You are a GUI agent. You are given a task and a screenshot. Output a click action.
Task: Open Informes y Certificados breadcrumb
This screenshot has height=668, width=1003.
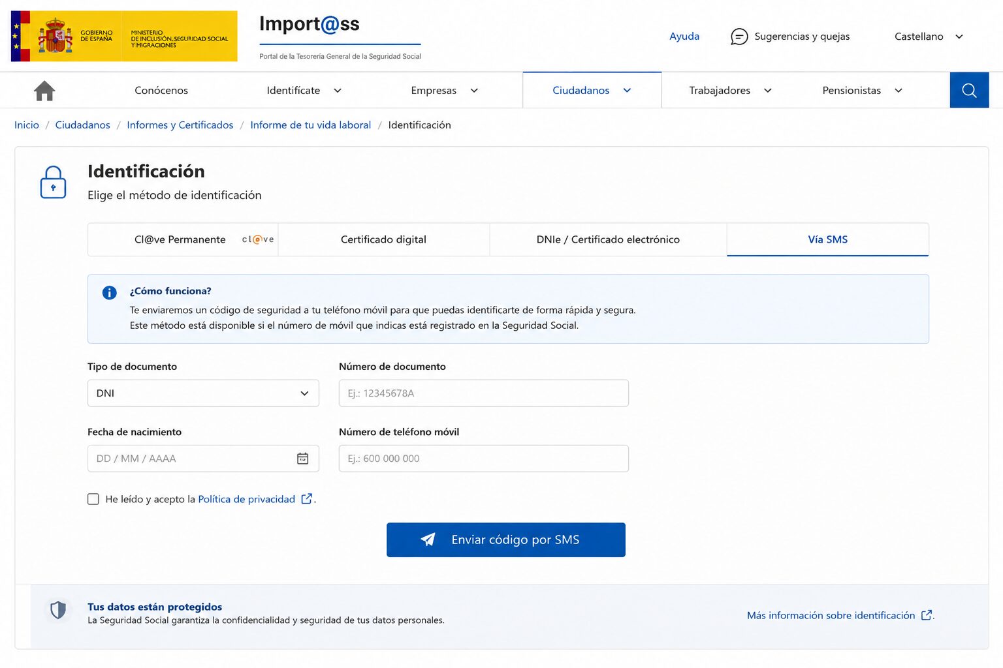(180, 125)
